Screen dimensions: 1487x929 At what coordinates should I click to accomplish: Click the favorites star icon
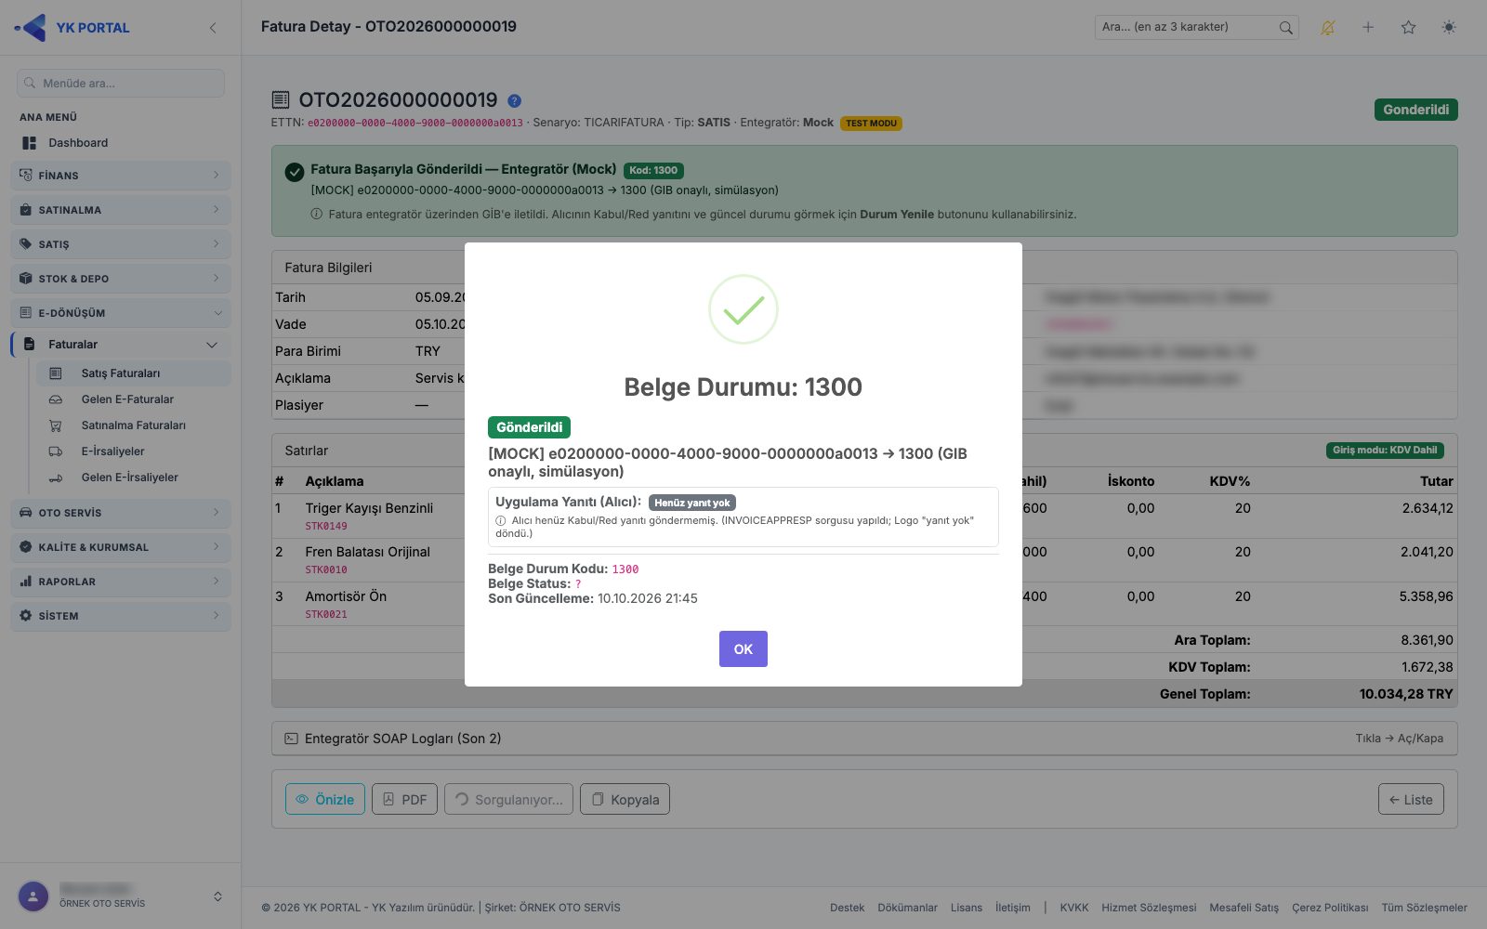(x=1409, y=28)
